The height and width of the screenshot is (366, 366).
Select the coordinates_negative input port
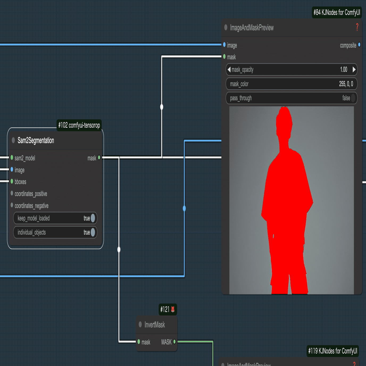coord(12,205)
